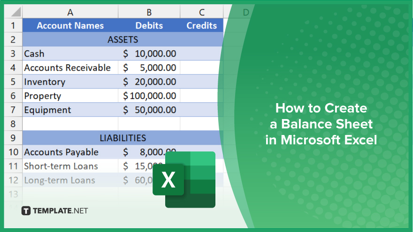The height and width of the screenshot is (232, 413).
Task: Select row 4 header
Action: pyautogui.click(x=13, y=67)
